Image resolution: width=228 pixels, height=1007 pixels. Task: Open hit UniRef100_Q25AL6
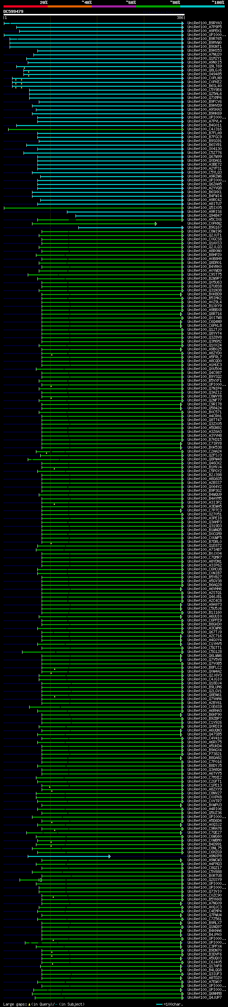pyautogui.click(x=204, y=94)
